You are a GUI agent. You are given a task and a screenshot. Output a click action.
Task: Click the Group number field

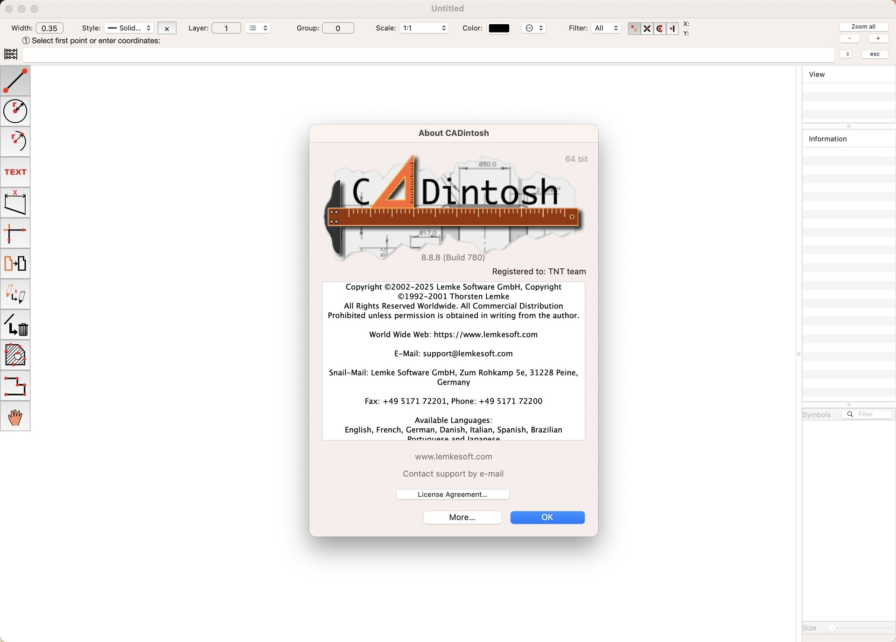[338, 28]
